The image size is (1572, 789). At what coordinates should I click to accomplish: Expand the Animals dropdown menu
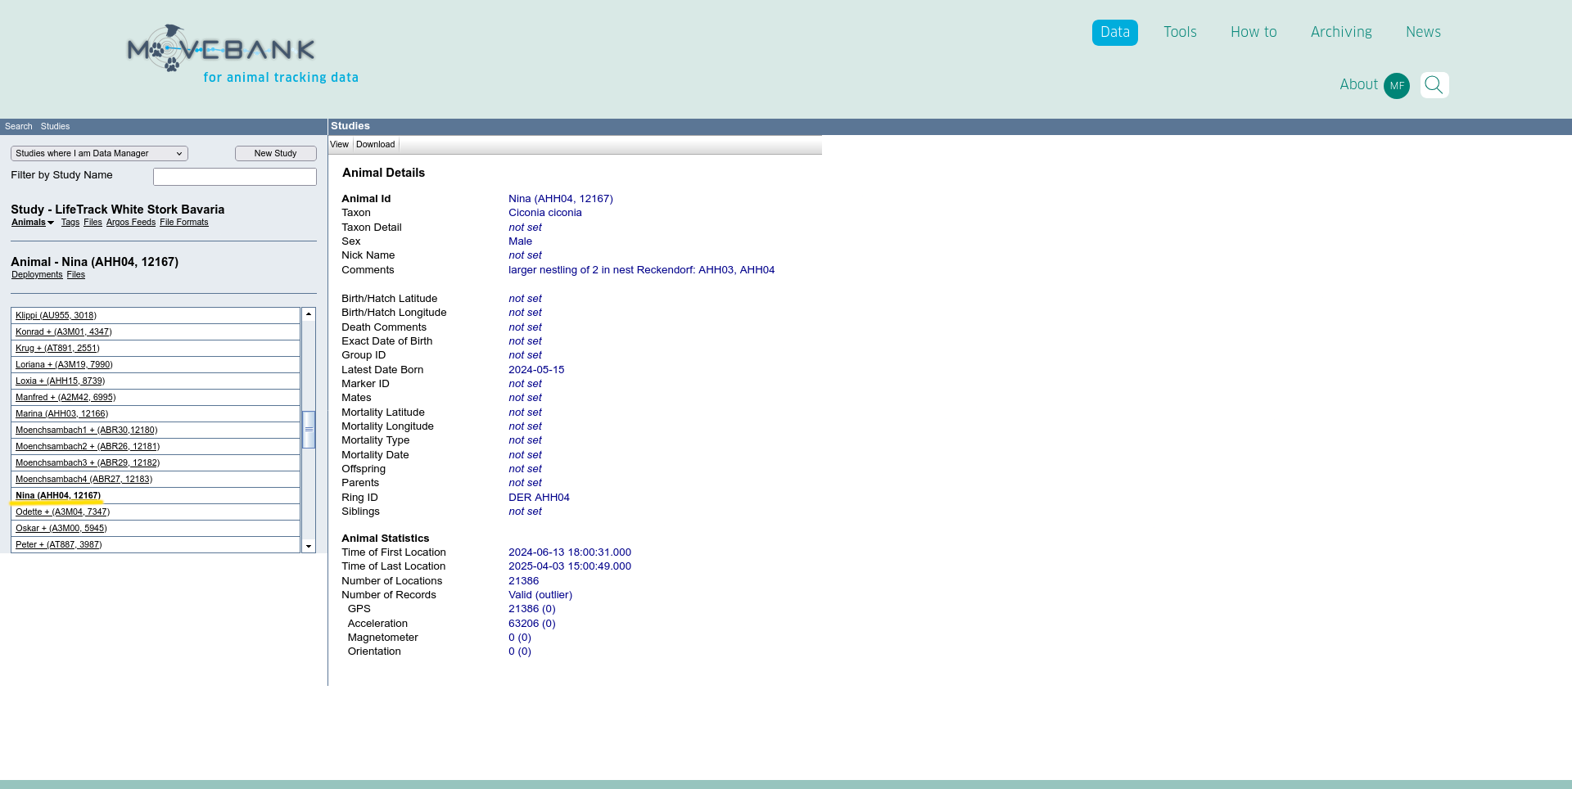33,223
